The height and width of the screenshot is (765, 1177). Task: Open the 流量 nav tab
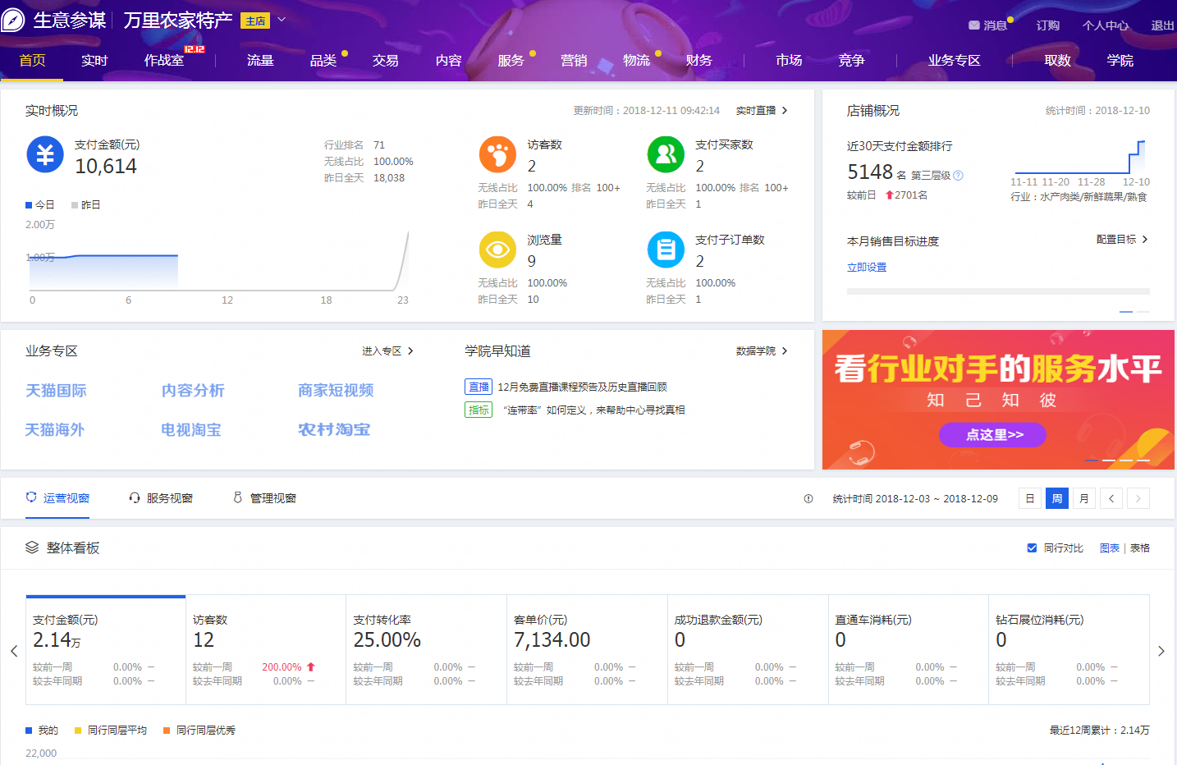click(x=260, y=60)
